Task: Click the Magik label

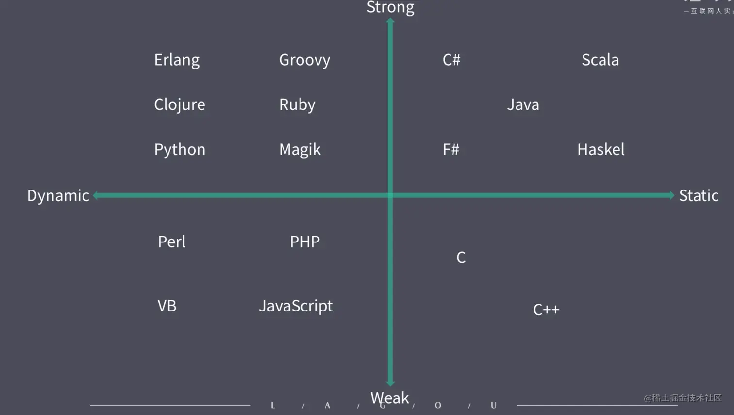Action: pyautogui.click(x=300, y=149)
